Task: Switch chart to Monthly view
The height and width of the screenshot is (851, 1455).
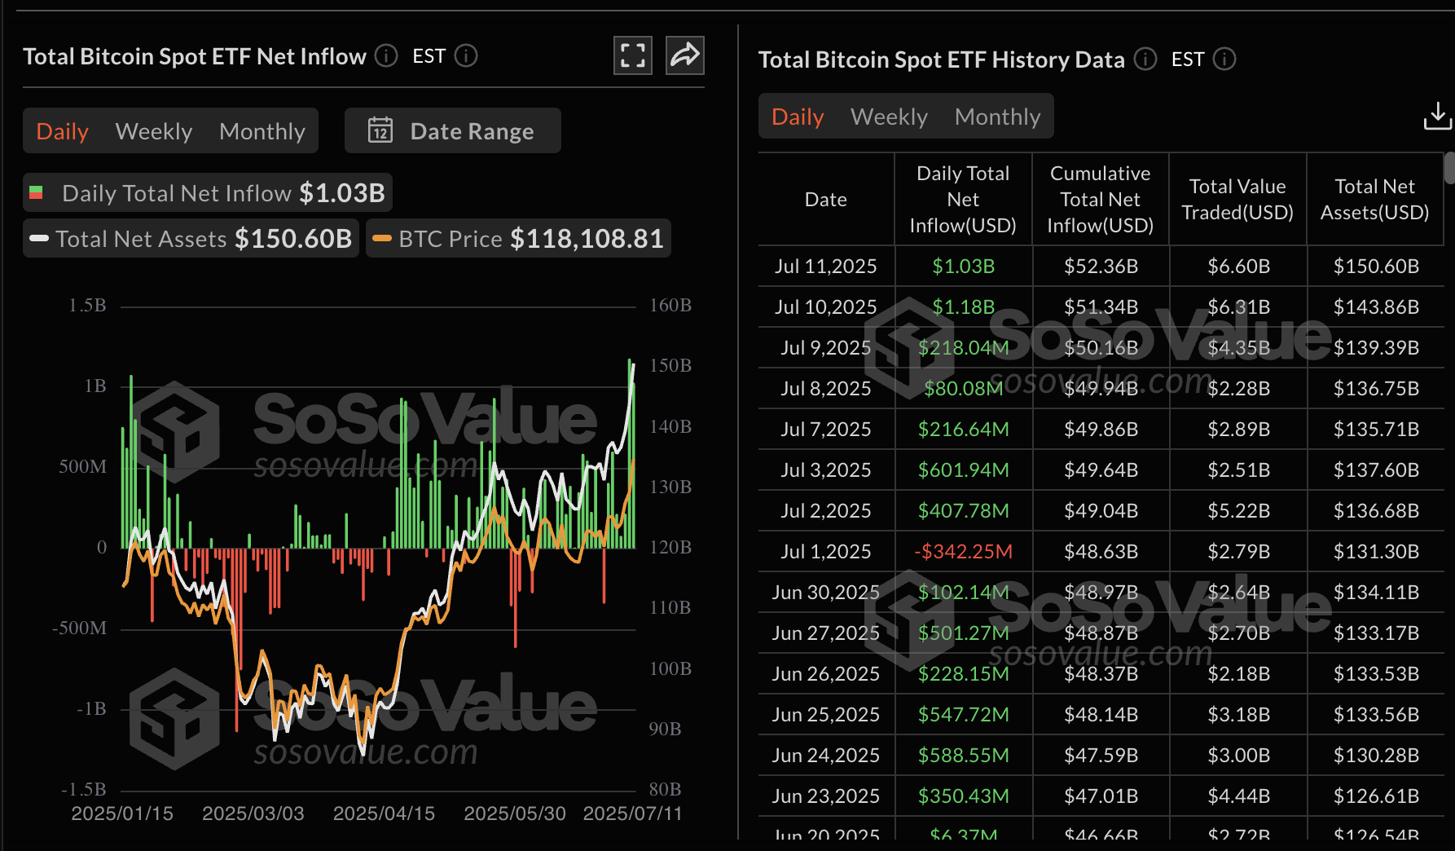Action: 262,131
